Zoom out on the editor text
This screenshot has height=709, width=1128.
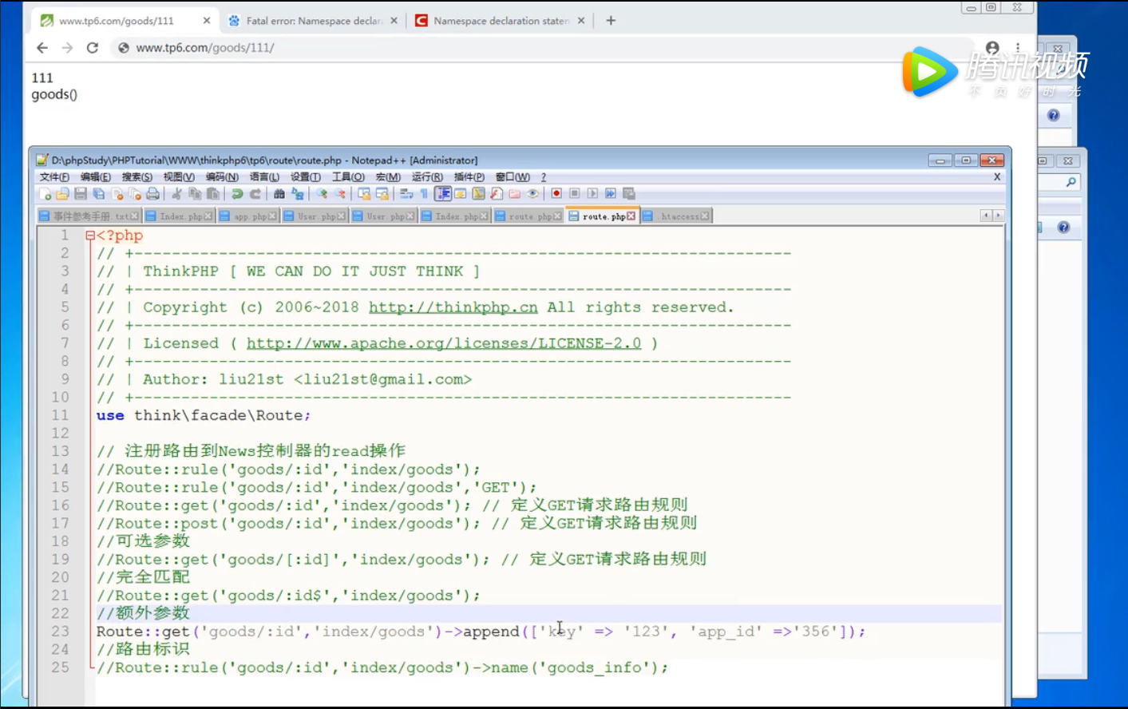pyautogui.click(x=340, y=194)
